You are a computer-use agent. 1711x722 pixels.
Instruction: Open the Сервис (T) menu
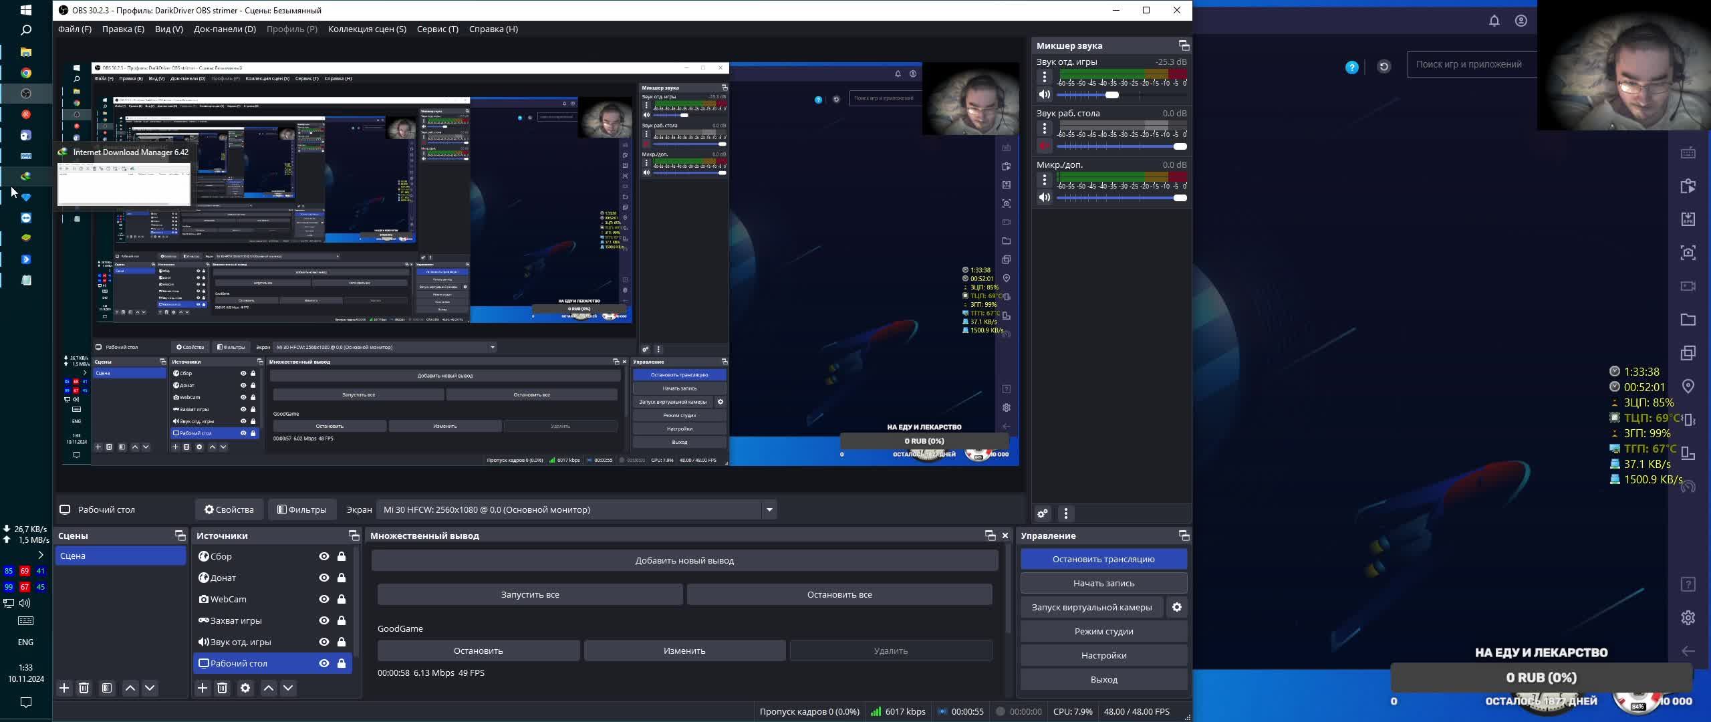pos(437,29)
